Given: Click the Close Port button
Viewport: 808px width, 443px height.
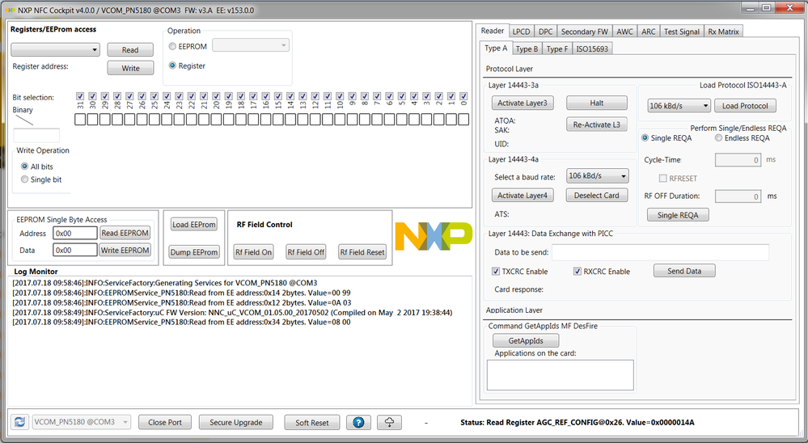Looking at the screenshot, I should [165, 423].
